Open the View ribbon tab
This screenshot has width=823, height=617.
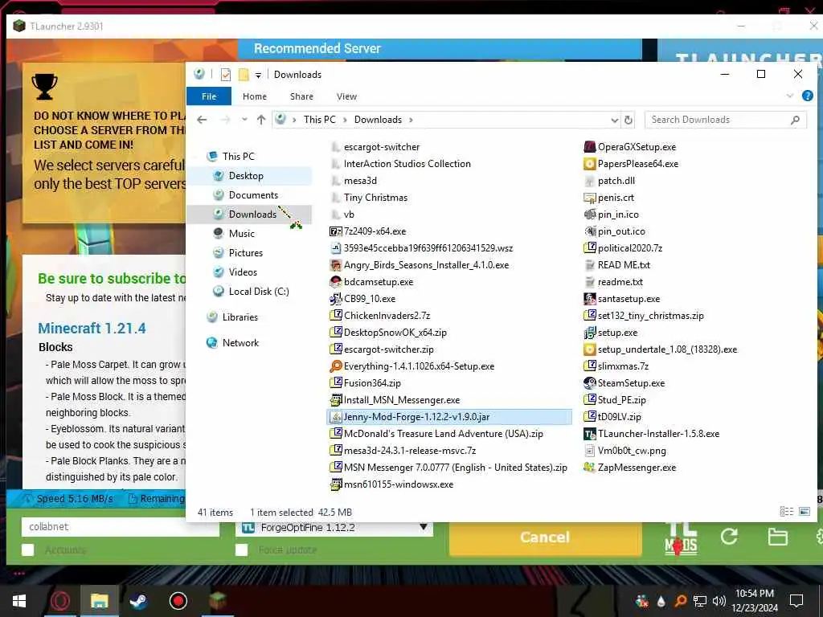[x=347, y=96]
